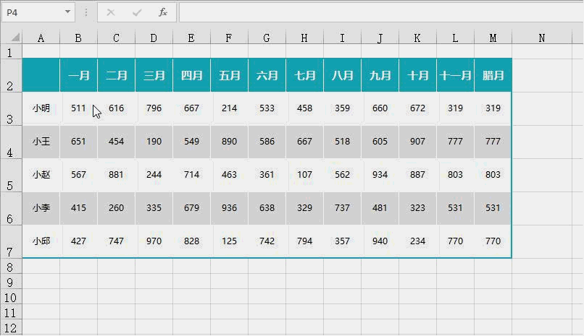The height and width of the screenshot is (336, 584).
Task: Select row 1 header
Action: pyautogui.click(x=10, y=51)
